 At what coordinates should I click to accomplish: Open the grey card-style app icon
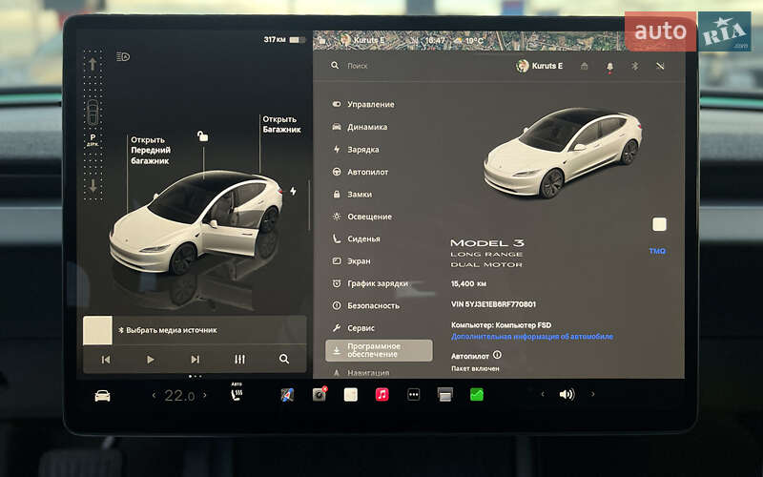click(x=445, y=395)
